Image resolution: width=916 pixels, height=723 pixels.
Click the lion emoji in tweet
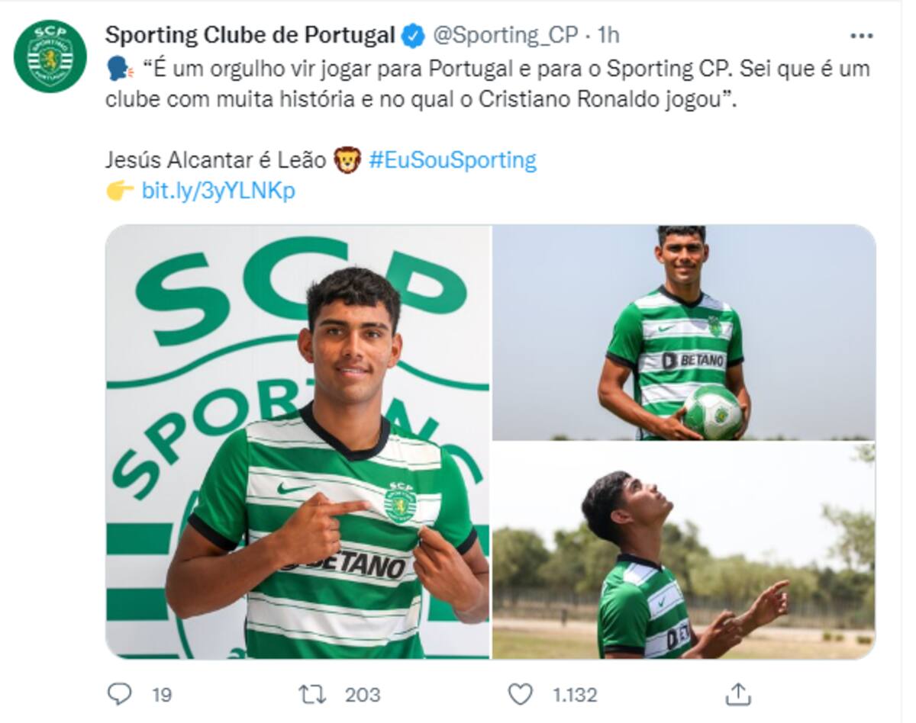point(347,160)
